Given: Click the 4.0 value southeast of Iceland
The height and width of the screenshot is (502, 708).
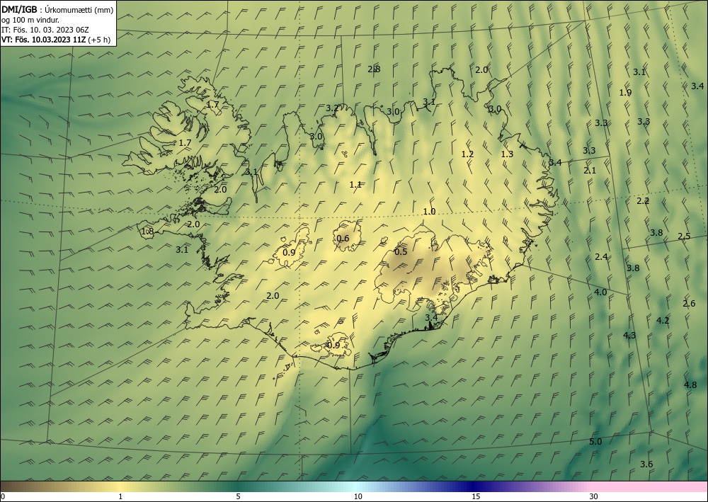Looking at the screenshot, I should tap(600, 292).
